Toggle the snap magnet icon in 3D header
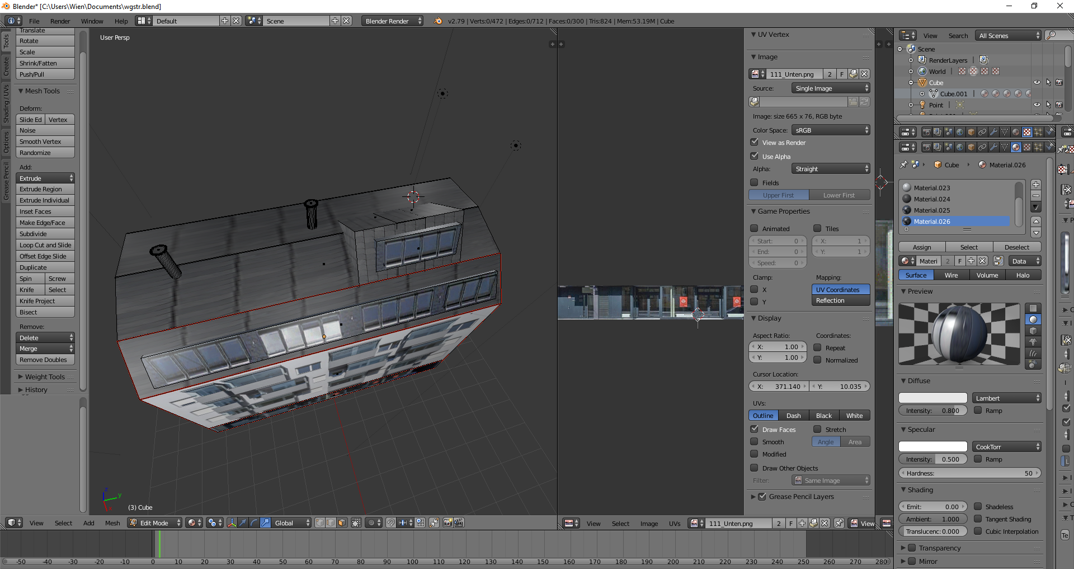Image resolution: width=1074 pixels, height=569 pixels. pos(390,523)
